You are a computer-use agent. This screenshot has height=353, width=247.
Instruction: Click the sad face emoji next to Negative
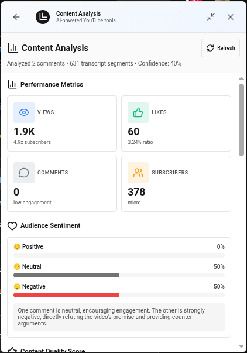click(x=17, y=287)
